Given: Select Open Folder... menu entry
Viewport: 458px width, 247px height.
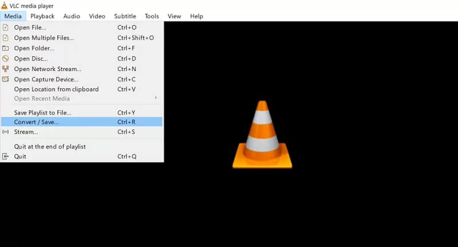Looking at the screenshot, I should (x=81, y=48).
